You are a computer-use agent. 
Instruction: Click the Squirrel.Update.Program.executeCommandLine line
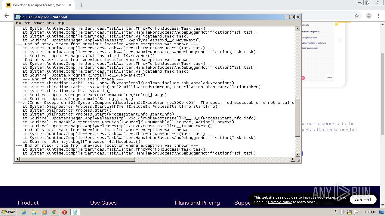pos(94,94)
